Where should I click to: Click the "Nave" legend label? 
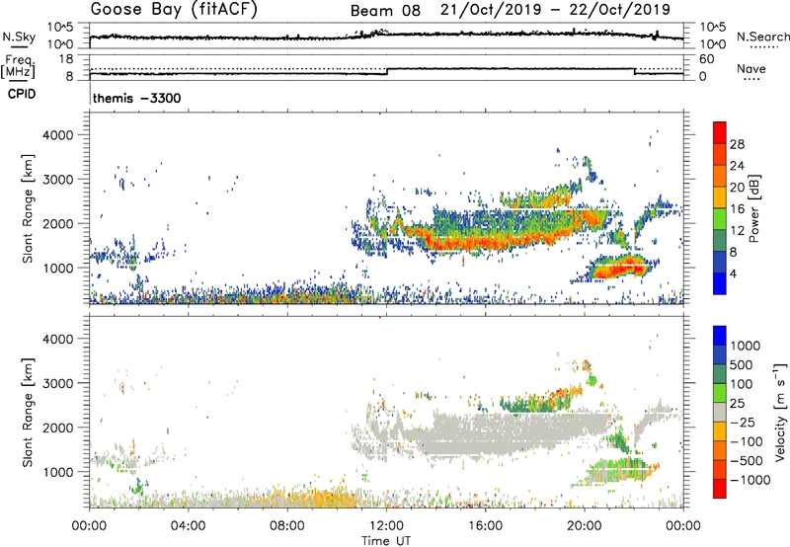tap(751, 69)
